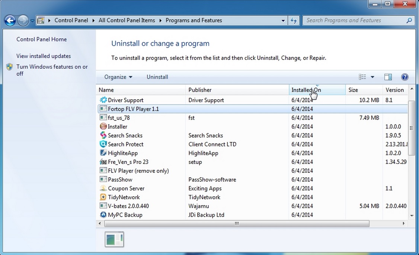Click the vertical scrollbar down arrow
The image size is (419, 255).
click(x=412, y=216)
